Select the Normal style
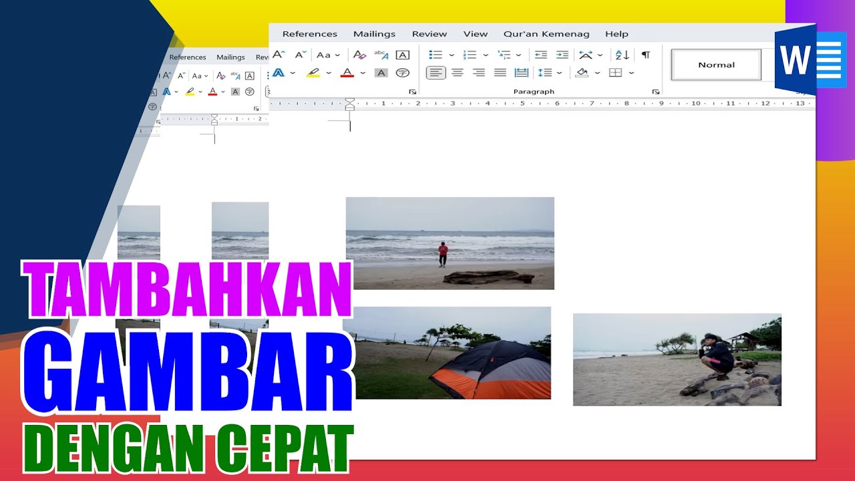855x481 pixels. tap(716, 65)
